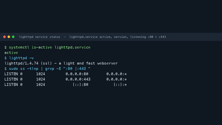The image size is (222, 125).
Task: Click the [::]:* peer address
Action: pos(120,85)
